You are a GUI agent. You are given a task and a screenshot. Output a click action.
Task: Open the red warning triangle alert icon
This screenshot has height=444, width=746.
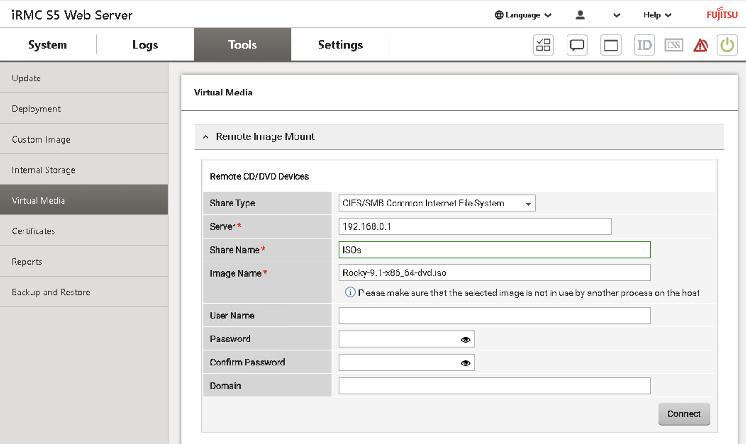(x=701, y=45)
